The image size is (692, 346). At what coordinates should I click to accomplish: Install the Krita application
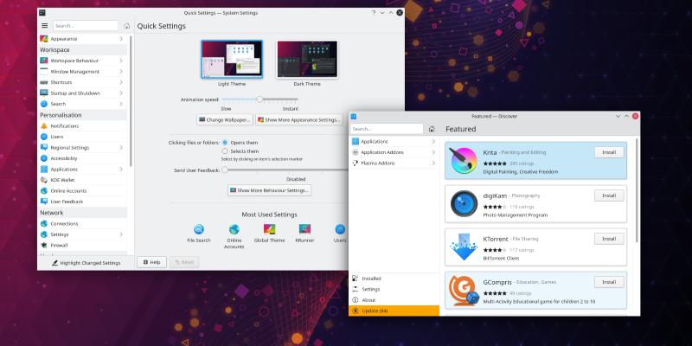(609, 152)
